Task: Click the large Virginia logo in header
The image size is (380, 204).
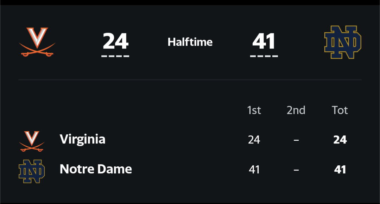Action: click(37, 42)
